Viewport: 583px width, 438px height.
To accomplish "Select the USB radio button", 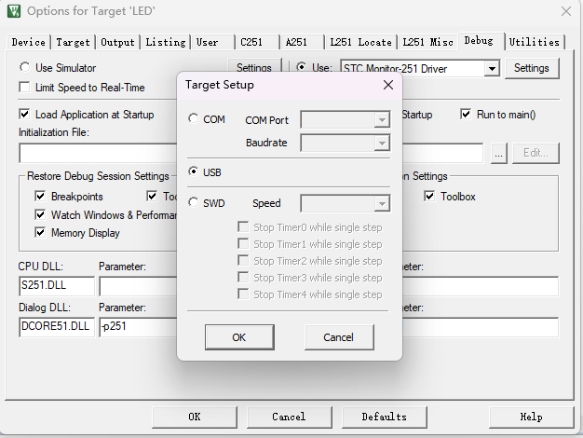I will [194, 171].
